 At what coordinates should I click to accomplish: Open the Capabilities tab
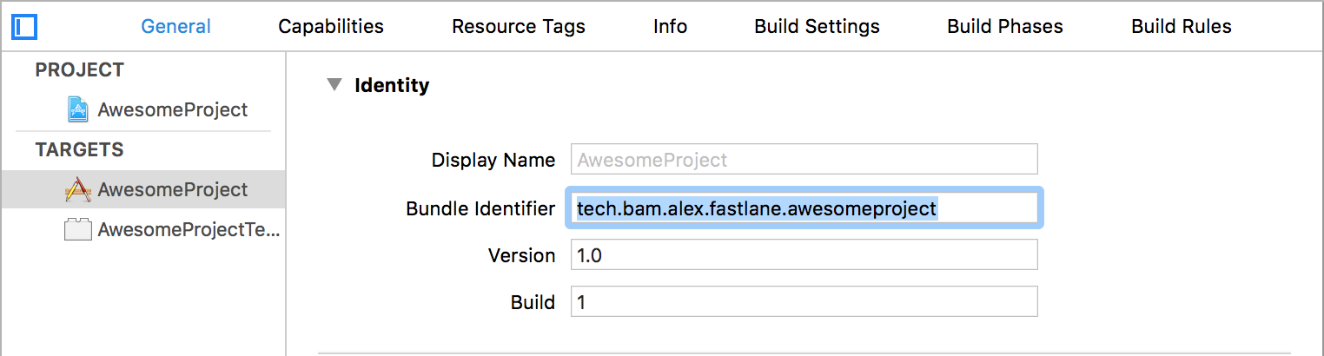point(330,27)
